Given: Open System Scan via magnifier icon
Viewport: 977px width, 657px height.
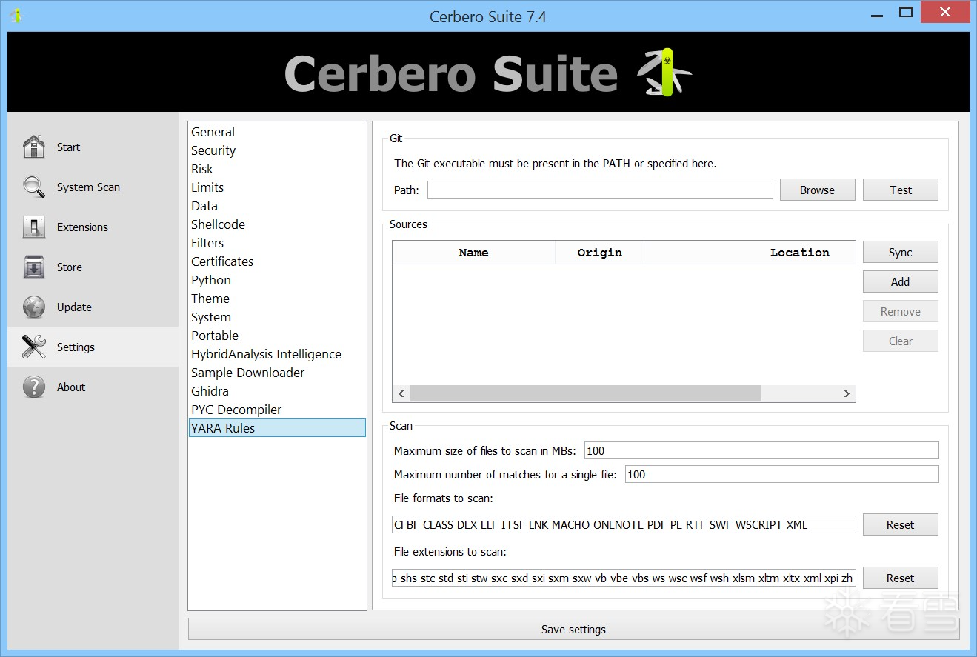Looking at the screenshot, I should 34,187.
